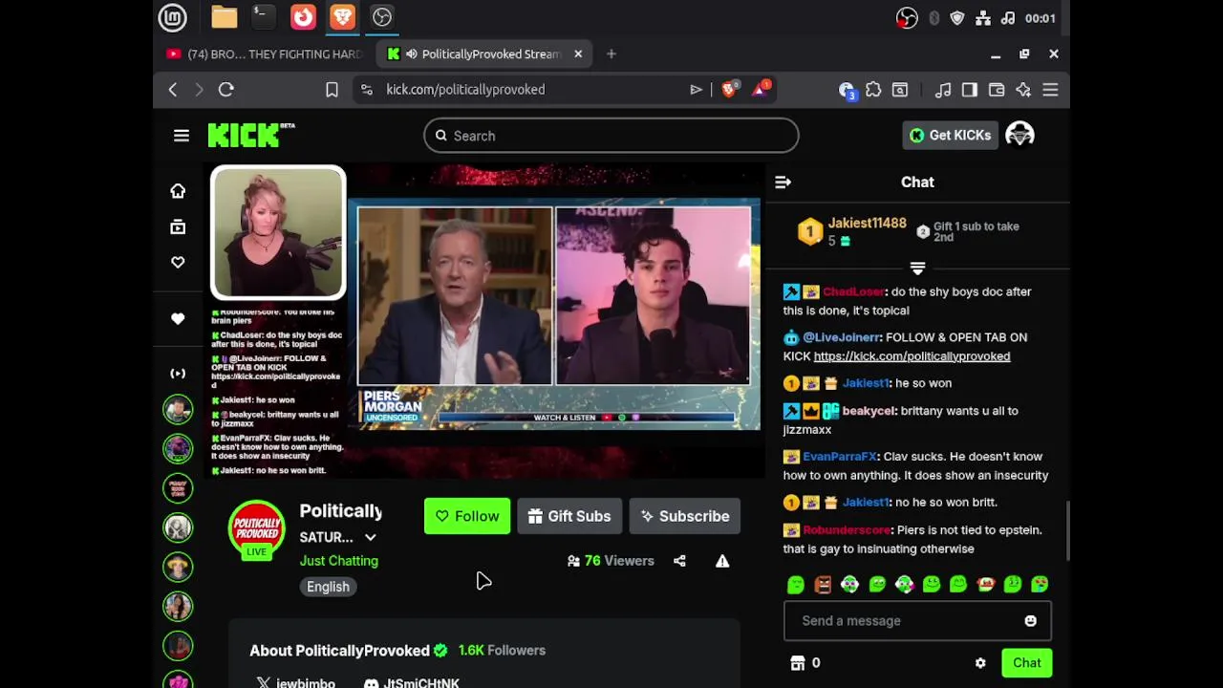Open the emoji picker in message box
Viewport: 1223px width, 688px height.
(x=1030, y=621)
